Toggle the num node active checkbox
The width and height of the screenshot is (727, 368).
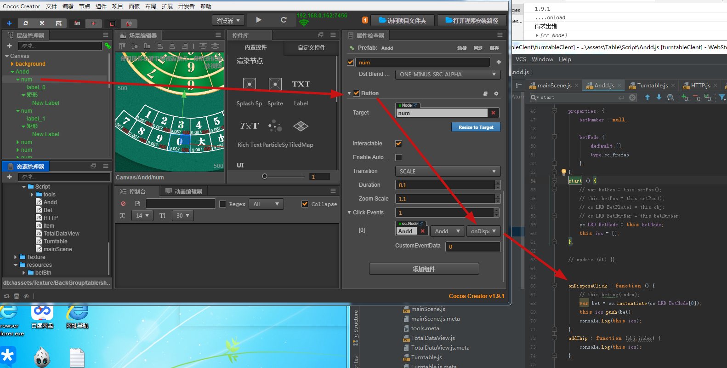click(x=351, y=62)
